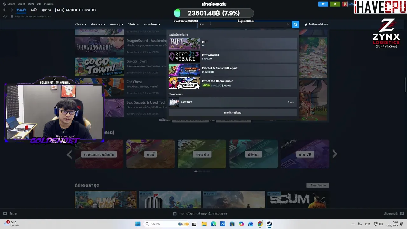This screenshot has width=407, height=229.
Task: Select Ratchet & Clank: Rift Apart result
Action: pos(232,70)
